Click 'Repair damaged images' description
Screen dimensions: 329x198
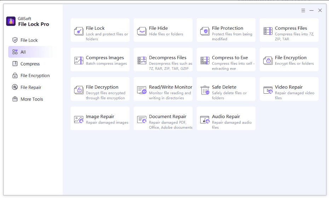[107, 122]
